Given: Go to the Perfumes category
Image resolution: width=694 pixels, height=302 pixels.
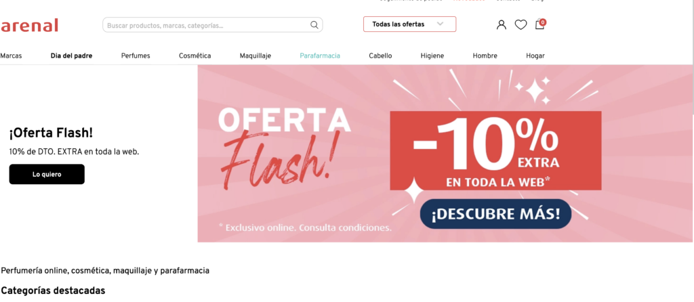Looking at the screenshot, I should 136,56.
